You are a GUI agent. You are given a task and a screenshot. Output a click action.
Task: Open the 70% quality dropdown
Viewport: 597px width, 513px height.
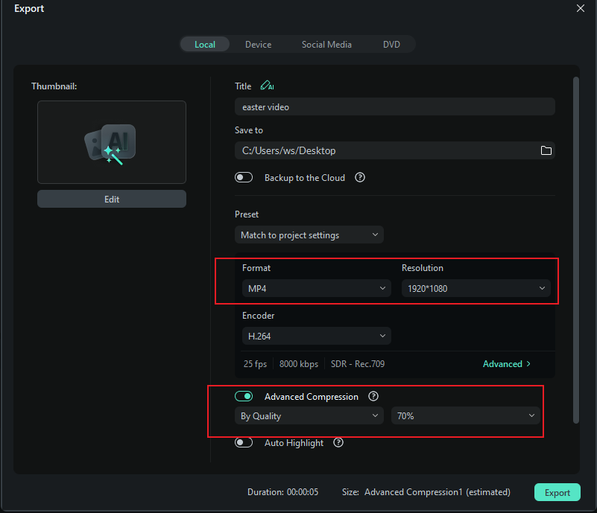[x=466, y=416]
